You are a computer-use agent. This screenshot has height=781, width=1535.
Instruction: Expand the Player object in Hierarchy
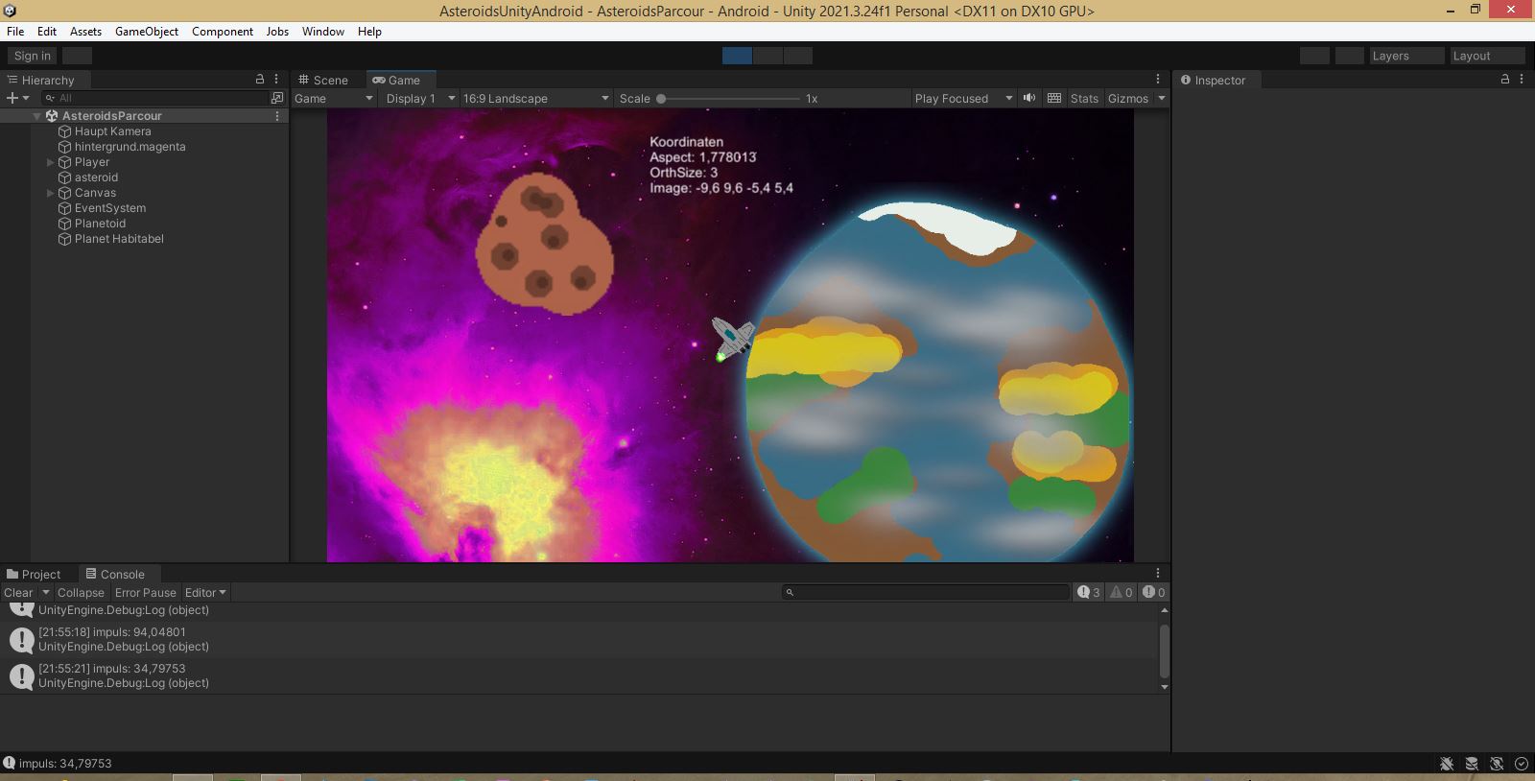click(x=51, y=162)
